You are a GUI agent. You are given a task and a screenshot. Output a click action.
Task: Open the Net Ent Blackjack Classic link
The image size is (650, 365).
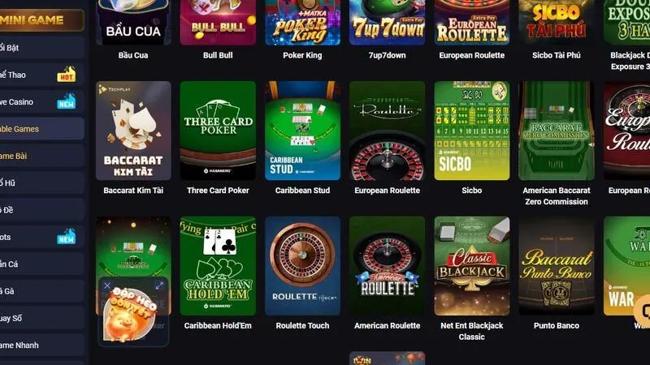(x=472, y=331)
